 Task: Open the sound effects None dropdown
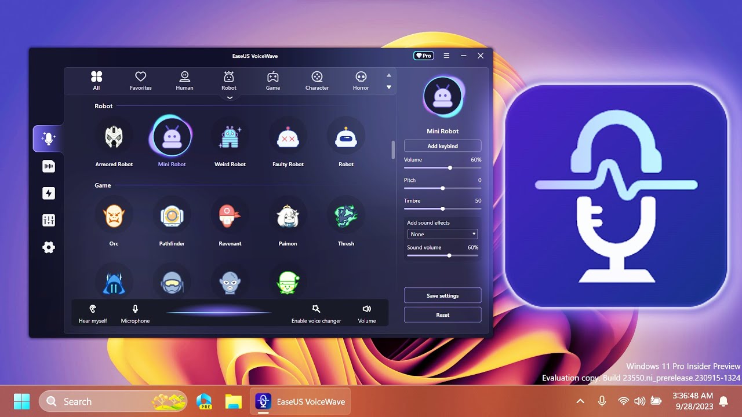[x=442, y=234]
